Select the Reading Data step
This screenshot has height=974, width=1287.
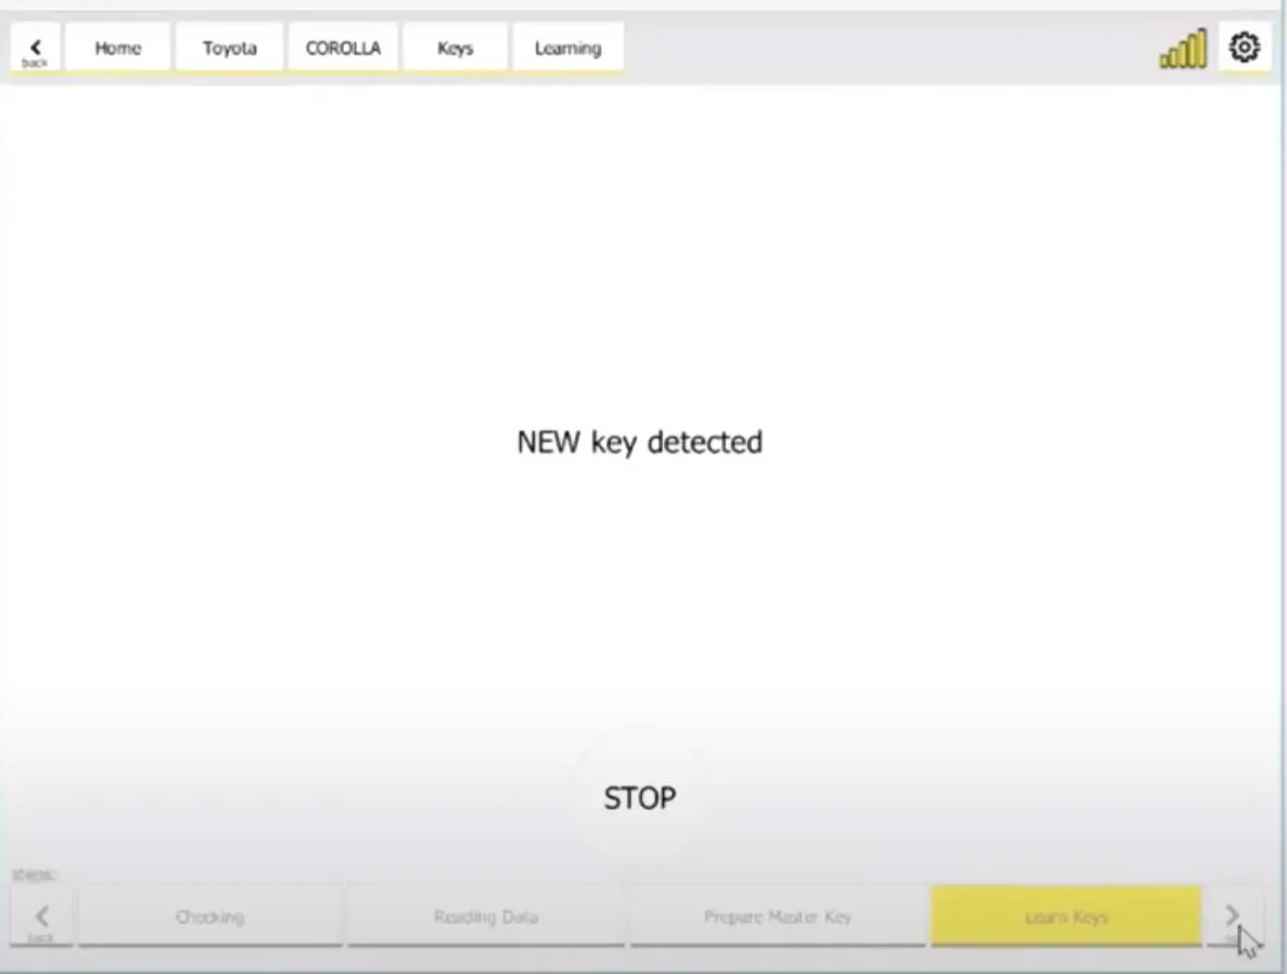(x=486, y=917)
